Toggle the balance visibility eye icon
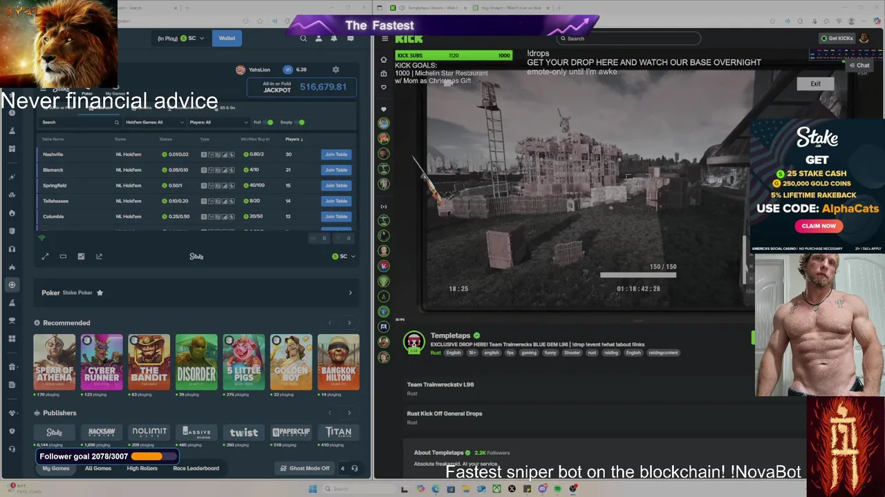The height and width of the screenshot is (497, 885). point(288,70)
